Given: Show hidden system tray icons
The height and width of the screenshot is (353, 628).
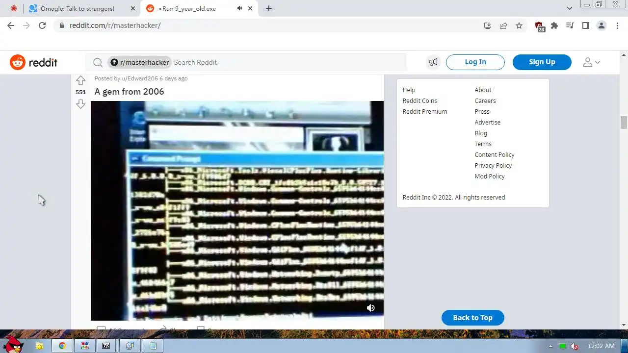Looking at the screenshot, I should [550, 346].
